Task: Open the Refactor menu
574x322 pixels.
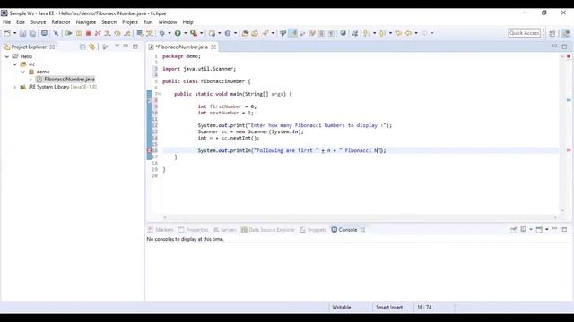Action: click(x=61, y=22)
